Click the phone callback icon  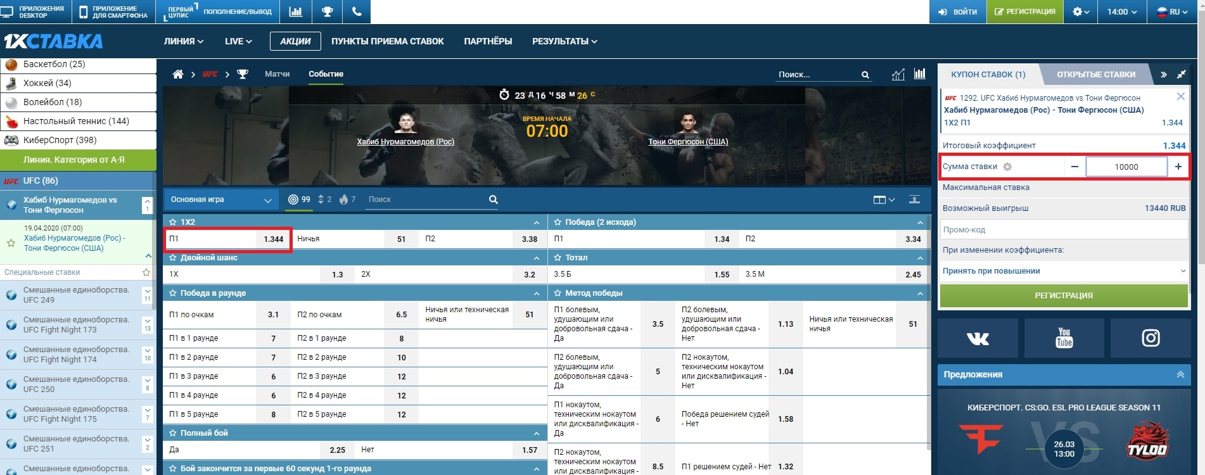357,12
